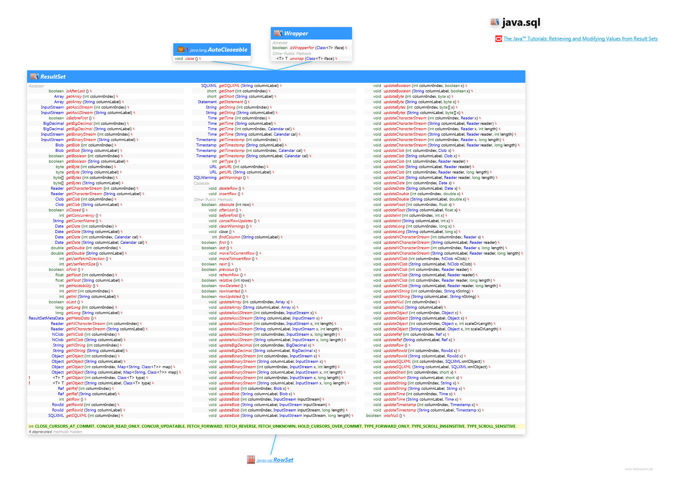Click updateShort (String columnLabel, short x)
The width and height of the screenshot is (677, 488).
point(421,378)
